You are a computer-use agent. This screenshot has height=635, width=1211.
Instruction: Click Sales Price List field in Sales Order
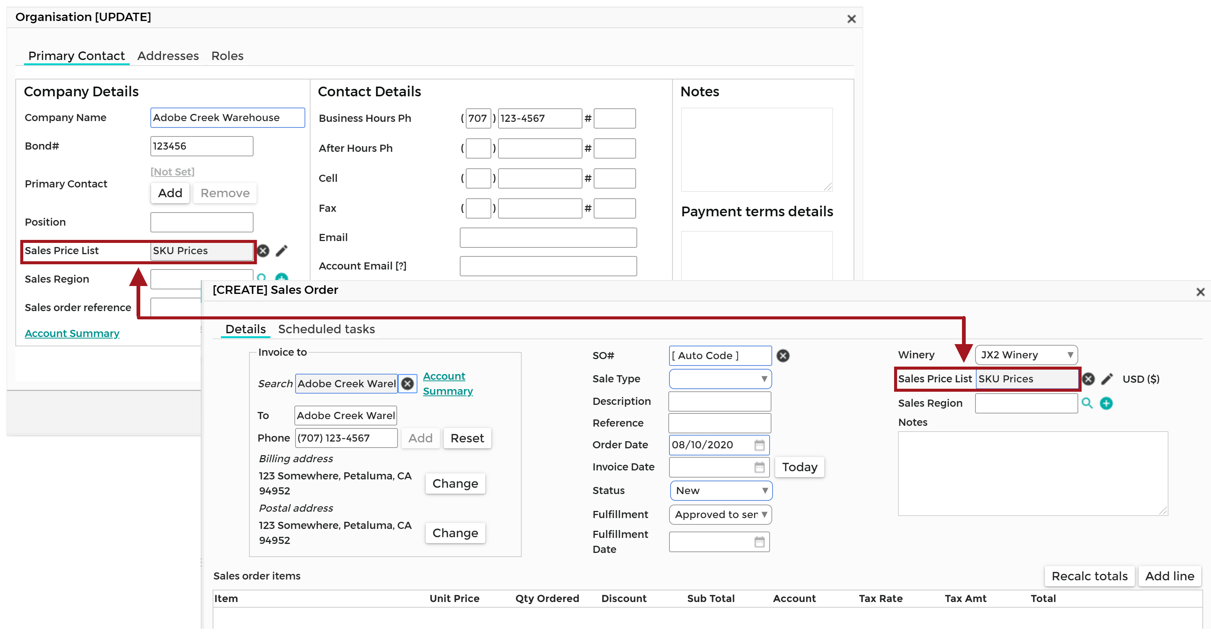[1027, 379]
